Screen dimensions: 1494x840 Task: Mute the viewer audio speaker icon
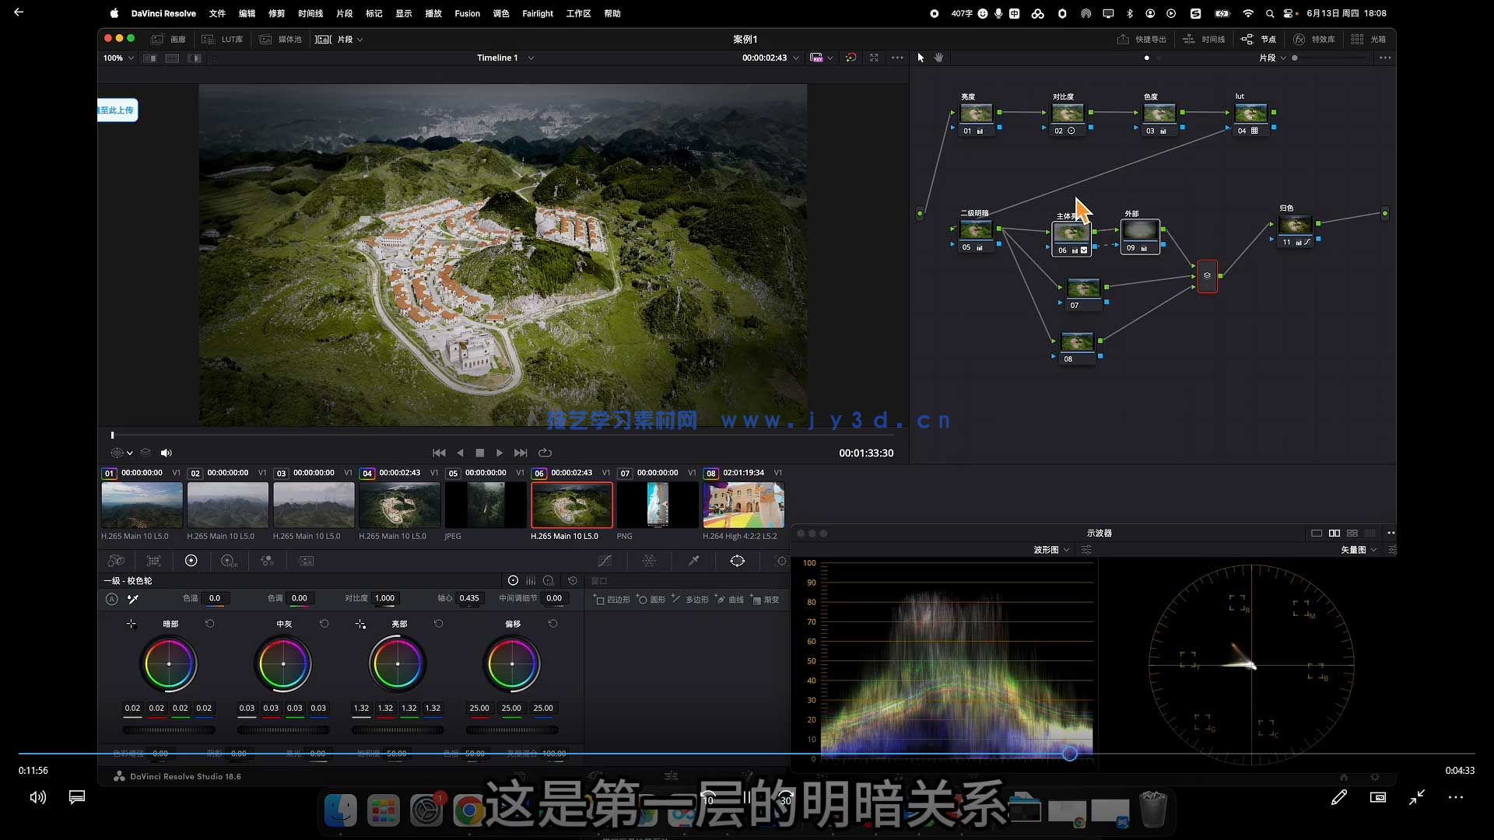(x=166, y=453)
